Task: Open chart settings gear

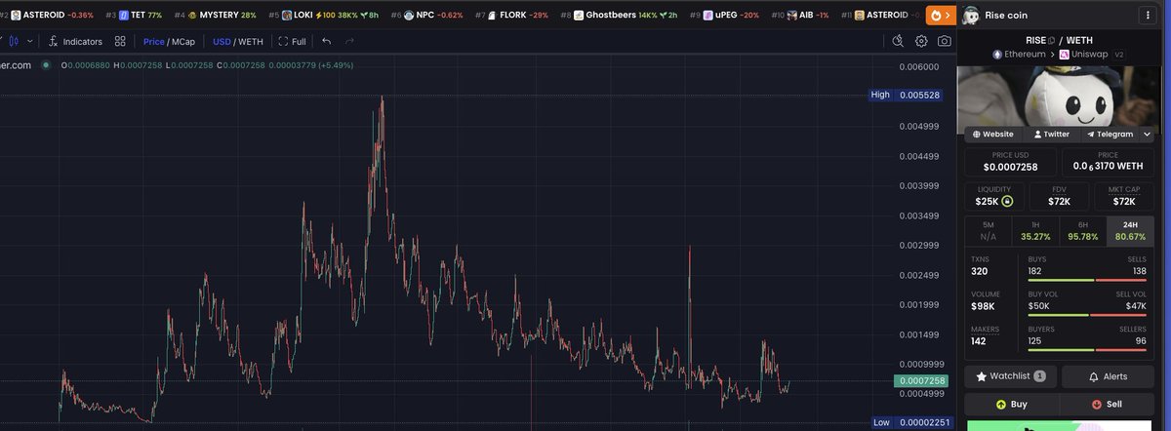Action: 921,41
